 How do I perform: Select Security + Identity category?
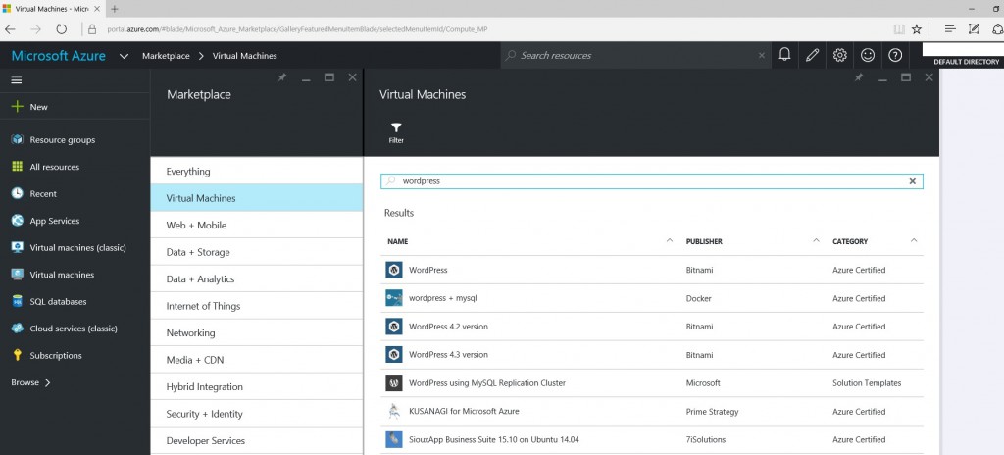pos(257,414)
